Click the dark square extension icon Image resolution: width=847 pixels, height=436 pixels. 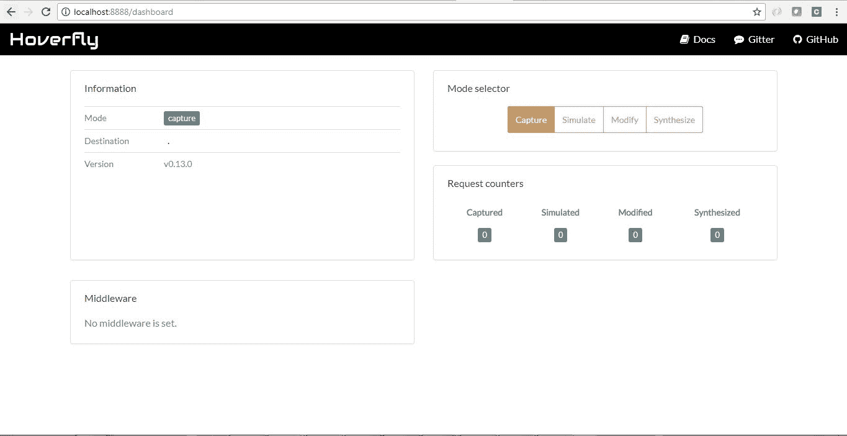coord(797,12)
